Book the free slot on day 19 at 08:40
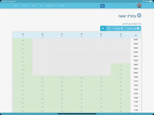 coord(23,45)
